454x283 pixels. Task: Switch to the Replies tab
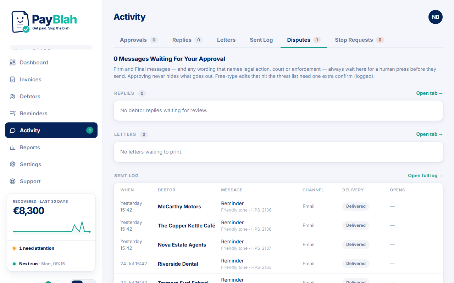tap(187, 40)
